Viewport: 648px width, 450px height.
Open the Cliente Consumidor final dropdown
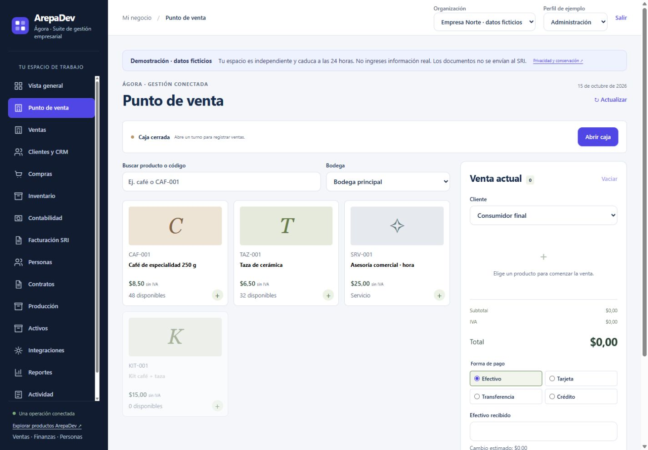click(543, 215)
